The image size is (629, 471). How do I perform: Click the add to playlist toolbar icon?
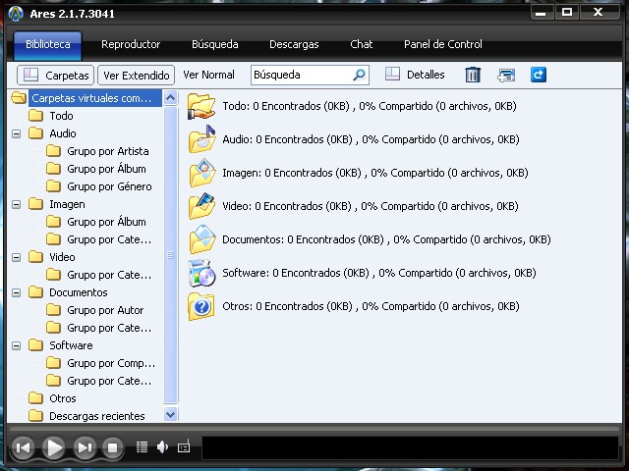click(x=506, y=75)
